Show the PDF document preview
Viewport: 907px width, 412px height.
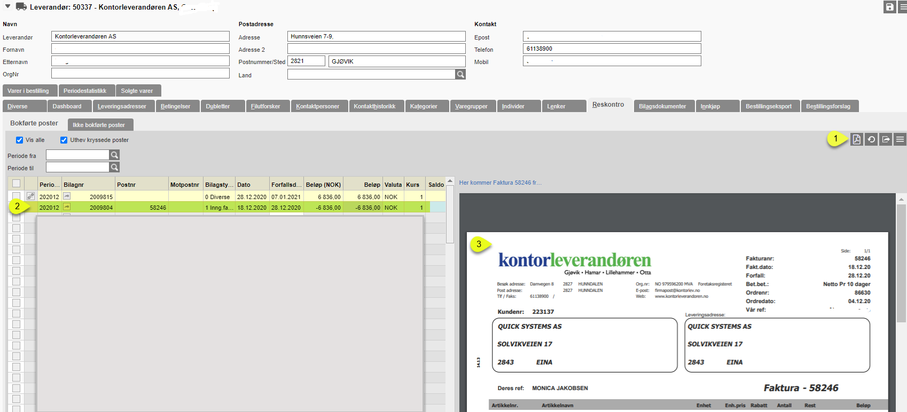point(856,139)
